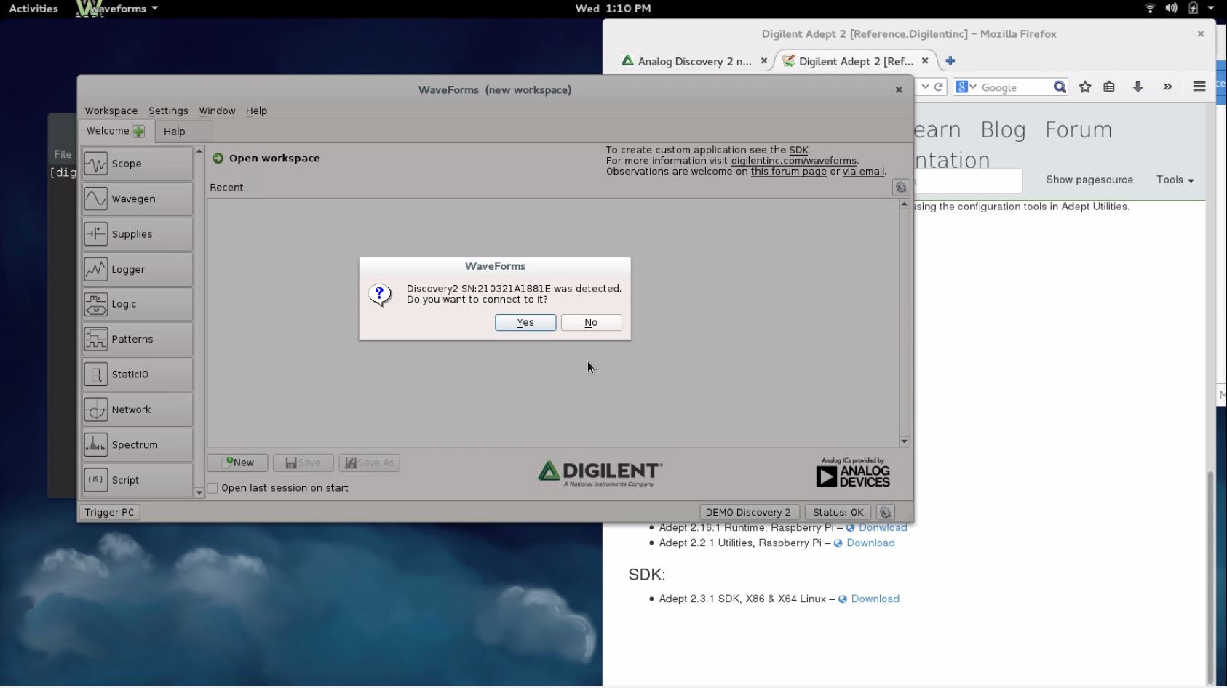Click the Open workspace green arrow icon
The width and height of the screenshot is (1227, 688).
click(x=218, y=158)
